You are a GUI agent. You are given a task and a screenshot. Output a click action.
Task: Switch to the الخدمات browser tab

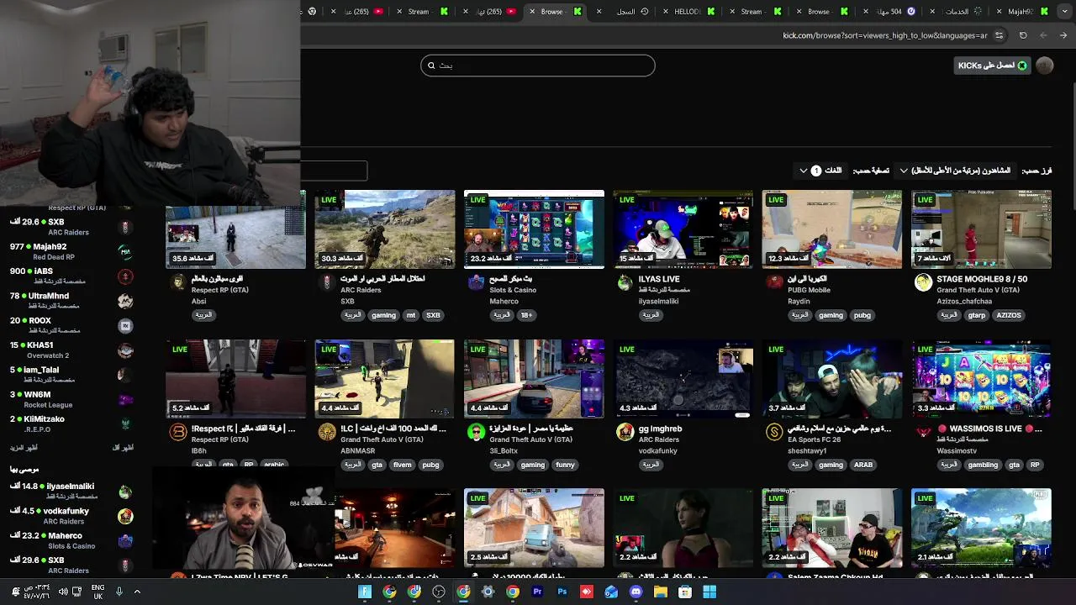956,12
